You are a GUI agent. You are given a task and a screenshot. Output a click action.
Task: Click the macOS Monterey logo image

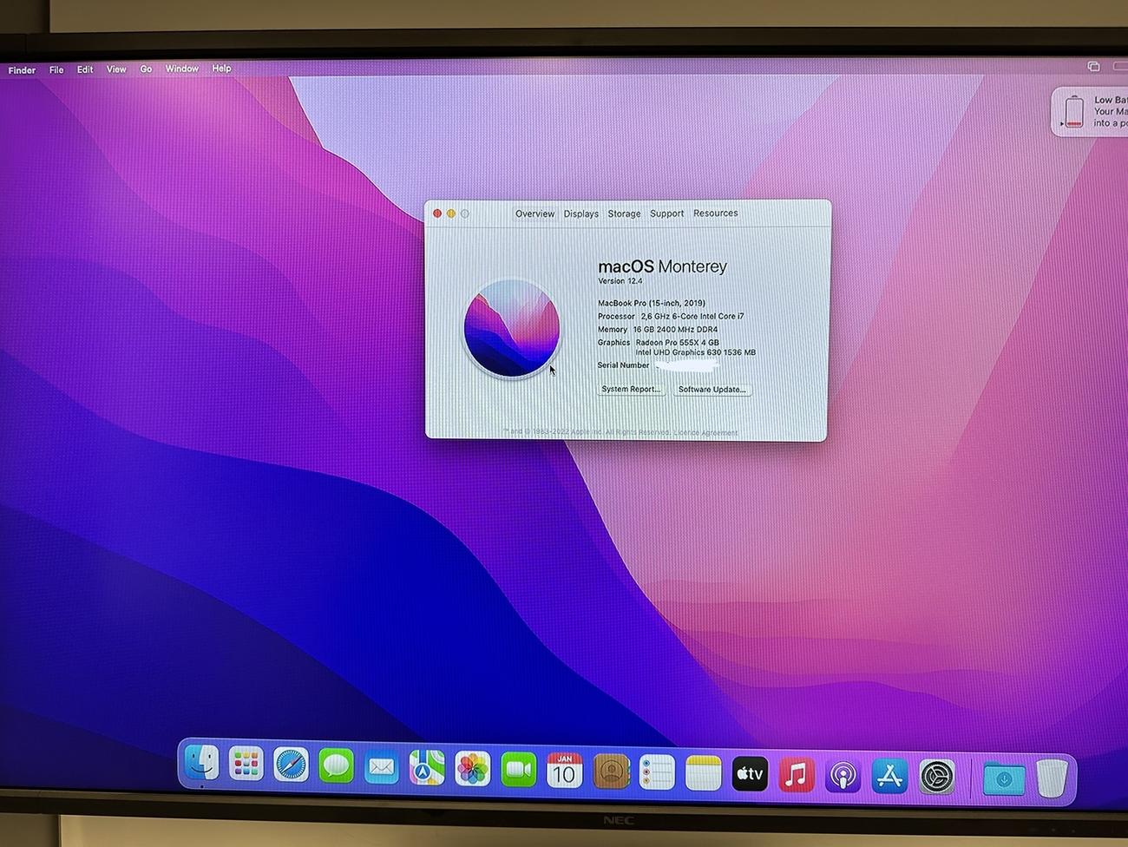(x=511, y=329)
